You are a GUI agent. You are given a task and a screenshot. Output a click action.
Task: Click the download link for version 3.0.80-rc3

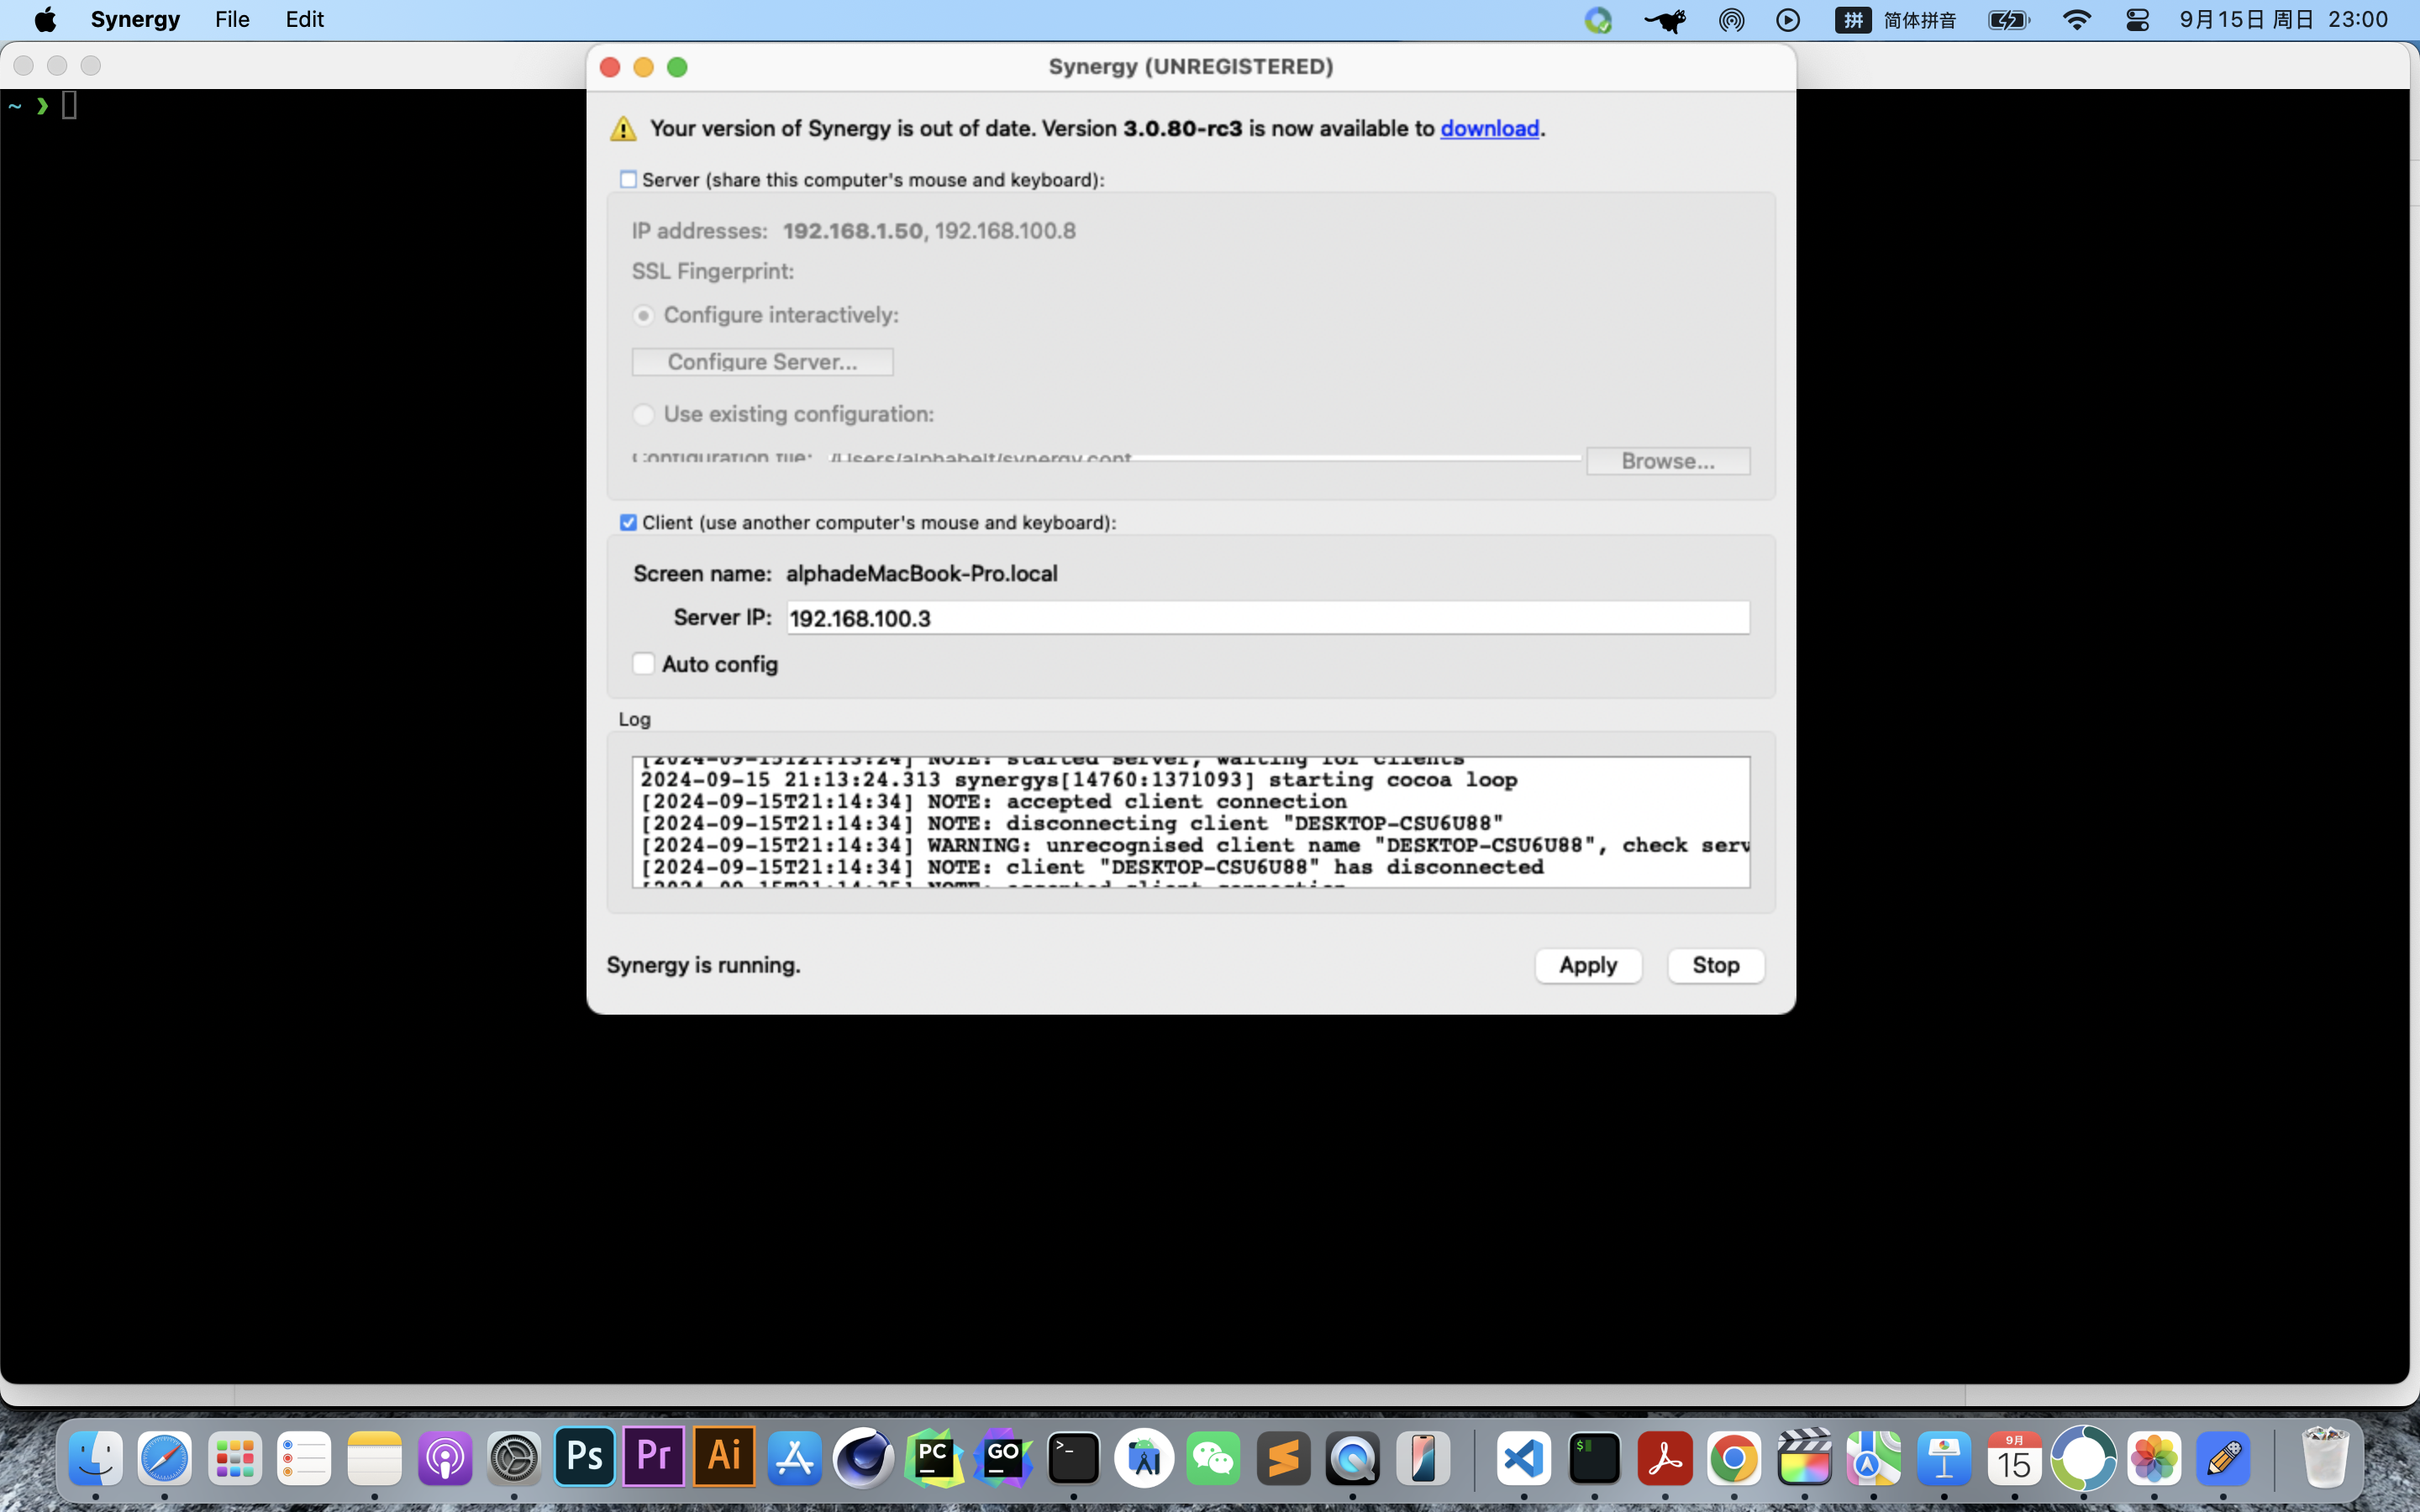1489,129
